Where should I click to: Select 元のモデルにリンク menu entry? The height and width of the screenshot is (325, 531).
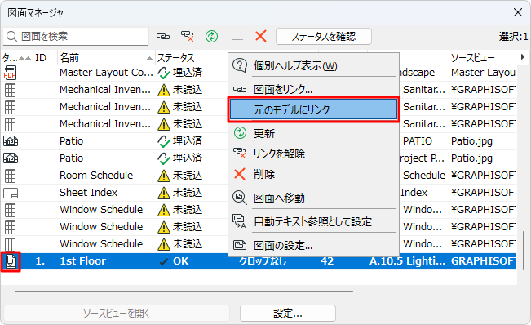click(313, 109)
